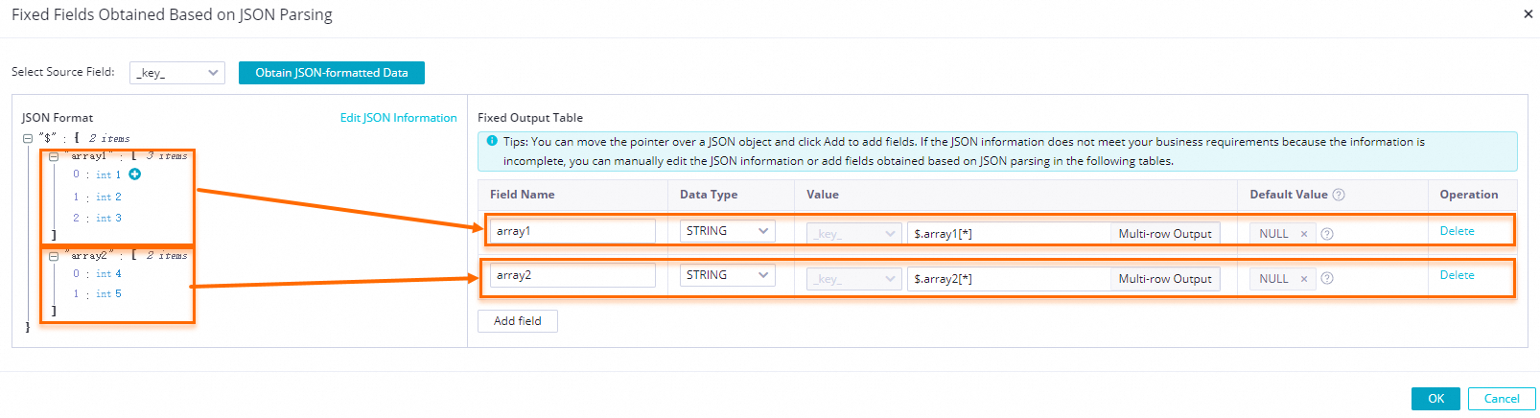Image resolution: width=1540 pixels, height=418 pixels.
Task: Click help icon next to array1 NULL value
Action: tap(1327, 234)
